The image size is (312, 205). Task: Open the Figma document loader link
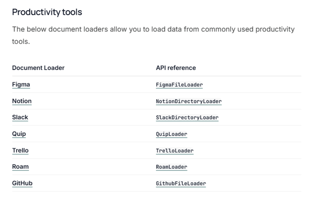coord(21,84)
